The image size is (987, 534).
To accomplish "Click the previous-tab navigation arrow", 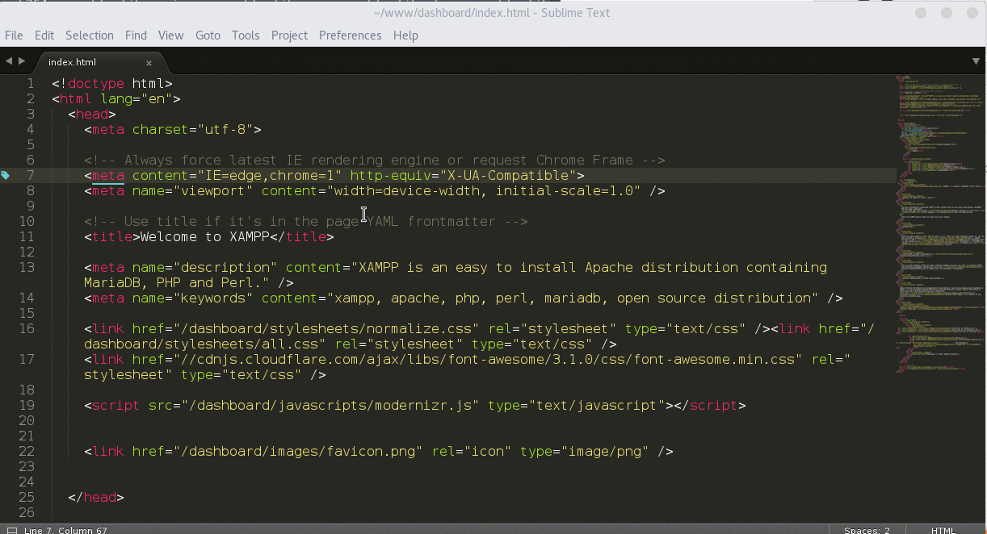I will [8, 60].
